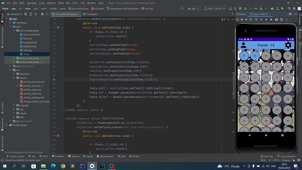Open the Version Control tool window
Image resolution: width=302 pixels, height=170 pixels.
point(16,156)
